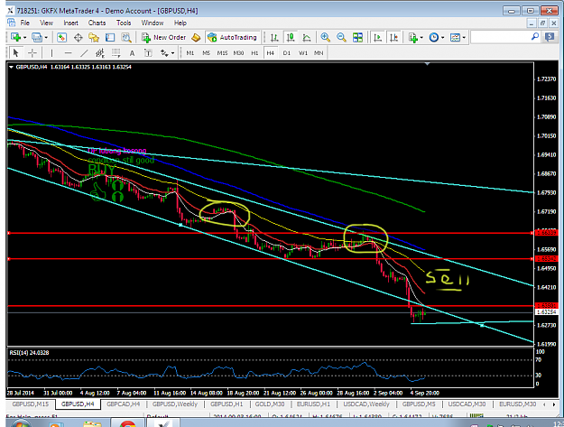Screen dimensions: 564x427
Task: Switch timeframe to MN
Action: tap(319, 53)
